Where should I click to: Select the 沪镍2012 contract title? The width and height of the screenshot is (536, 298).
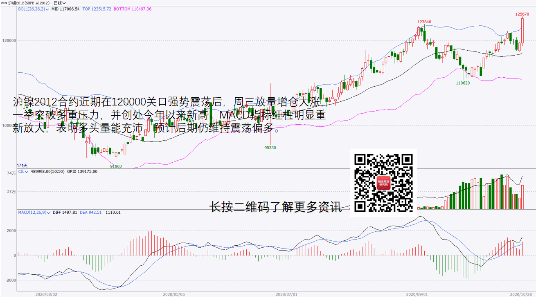tap(28, 3)
